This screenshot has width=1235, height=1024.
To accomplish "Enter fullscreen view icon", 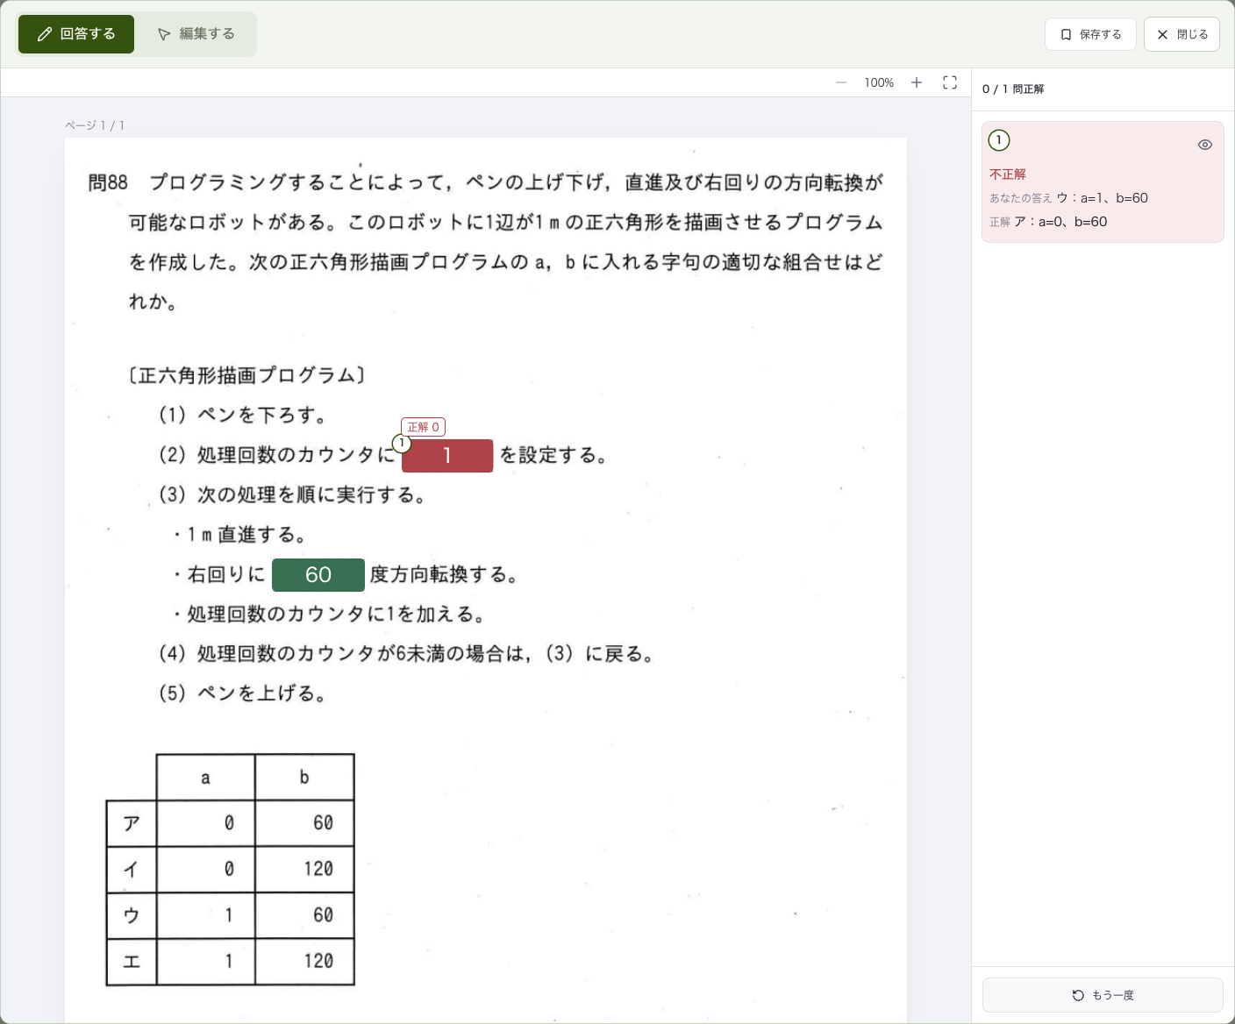I will [x=950, y=82].
